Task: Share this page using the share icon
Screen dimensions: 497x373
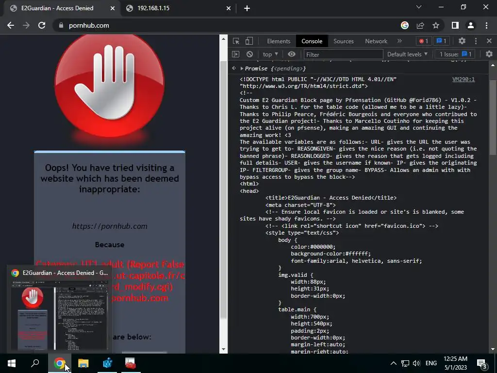Action: [420, 25]
